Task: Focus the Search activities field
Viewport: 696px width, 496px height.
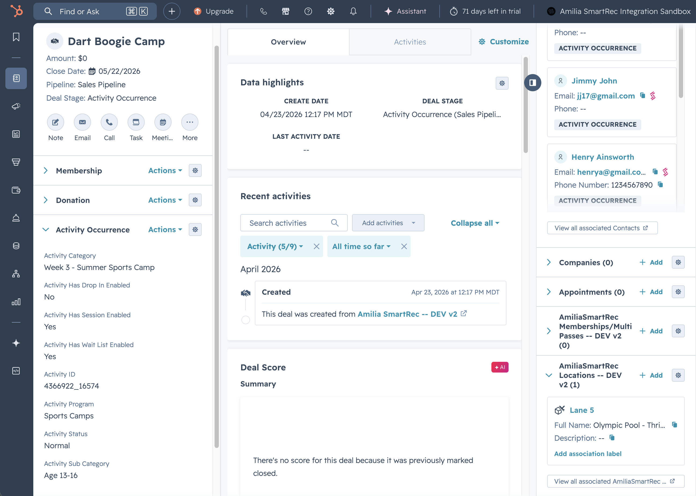Action: tap(293, 223)
